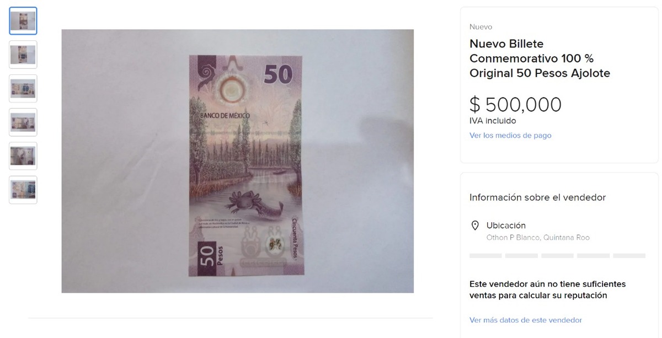
Task: Click the 'IVA incluido' text
Action: coord(493,121)
